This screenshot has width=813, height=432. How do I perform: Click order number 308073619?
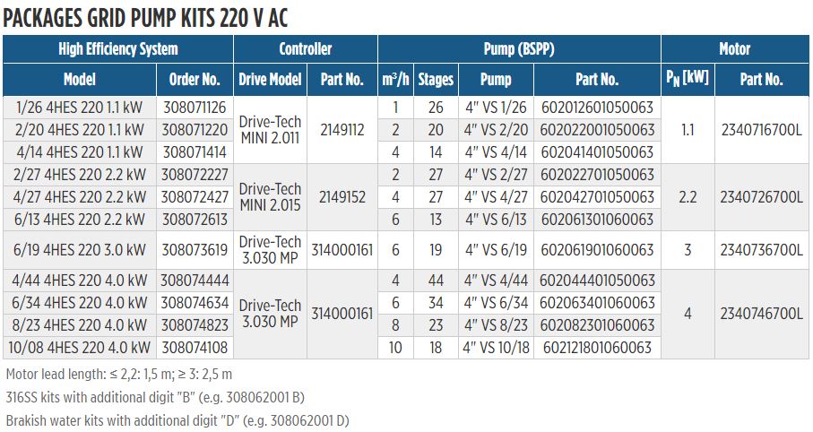(195, 250)
